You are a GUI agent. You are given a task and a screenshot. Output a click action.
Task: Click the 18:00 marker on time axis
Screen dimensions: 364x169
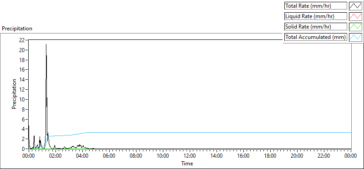270,156
